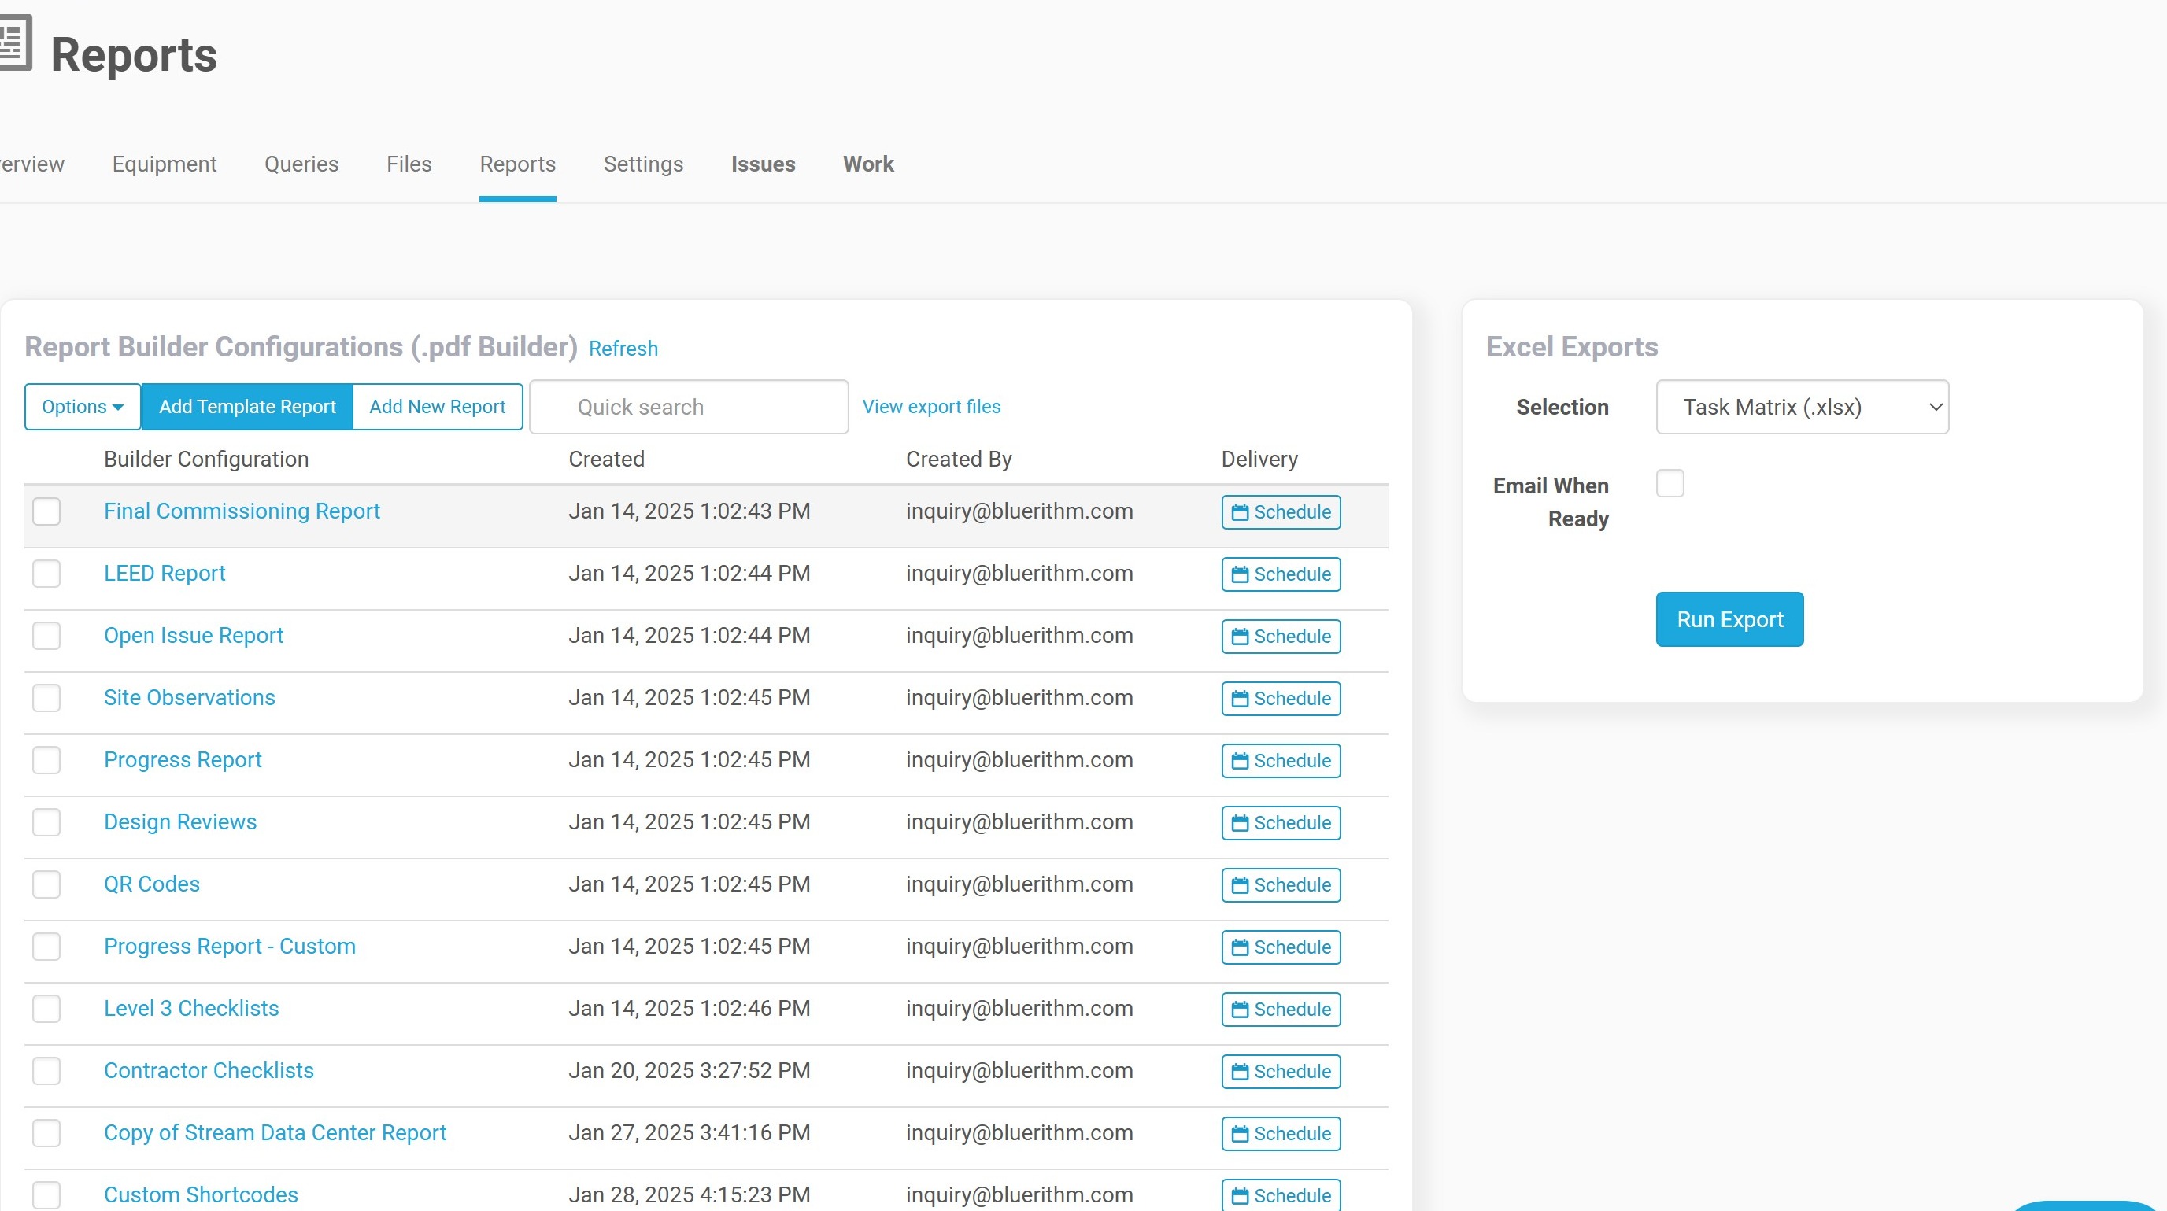Check the LEED Report row checkbox
This screenshot has width=2167, height=1211.
[46, 574]
